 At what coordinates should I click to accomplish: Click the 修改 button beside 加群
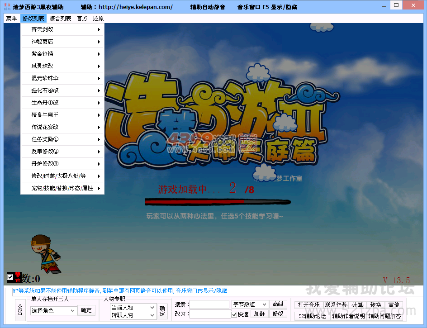point(278,314)
